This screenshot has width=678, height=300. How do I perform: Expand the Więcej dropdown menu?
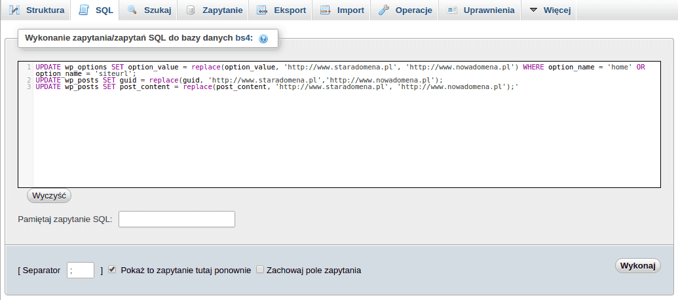click(x=549, y=10)
